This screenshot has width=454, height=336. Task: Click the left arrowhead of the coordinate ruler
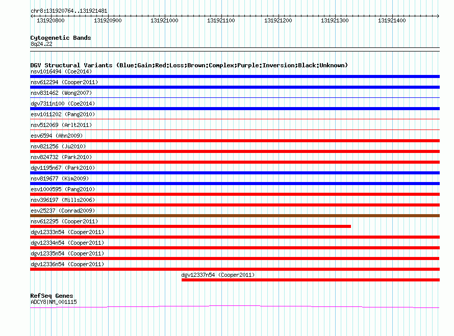coord(32,16)
